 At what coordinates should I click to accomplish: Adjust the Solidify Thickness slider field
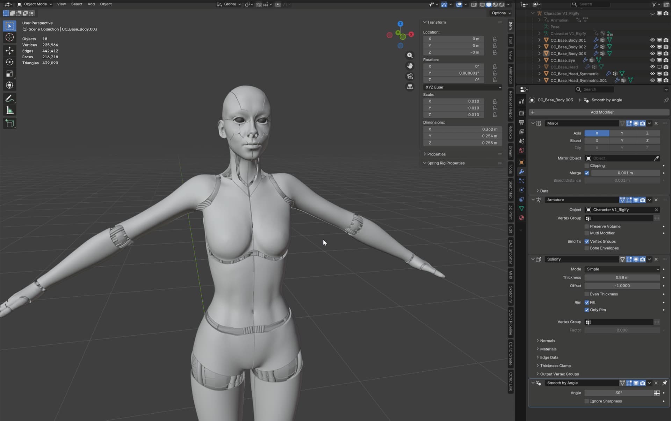622,277
